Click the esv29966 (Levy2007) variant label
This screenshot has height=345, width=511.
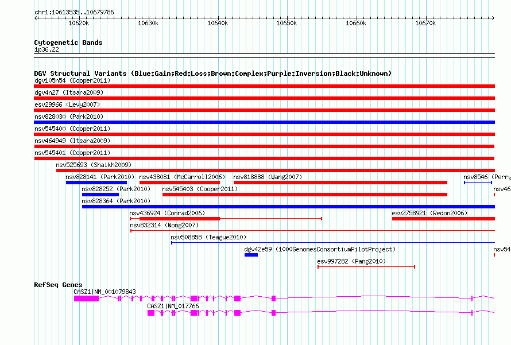(x=67, y=104)
